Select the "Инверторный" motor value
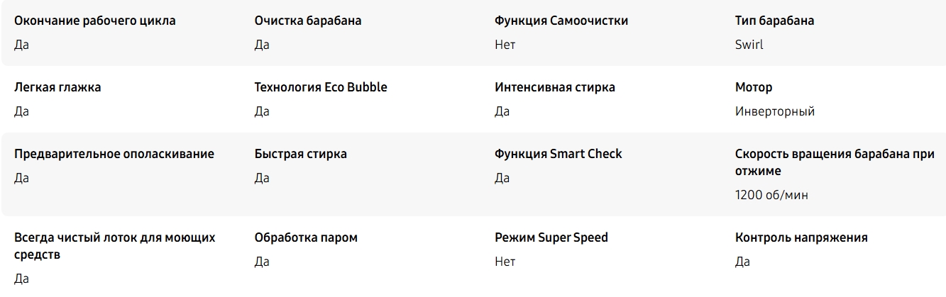946x297 pixels. coord(775,111)
